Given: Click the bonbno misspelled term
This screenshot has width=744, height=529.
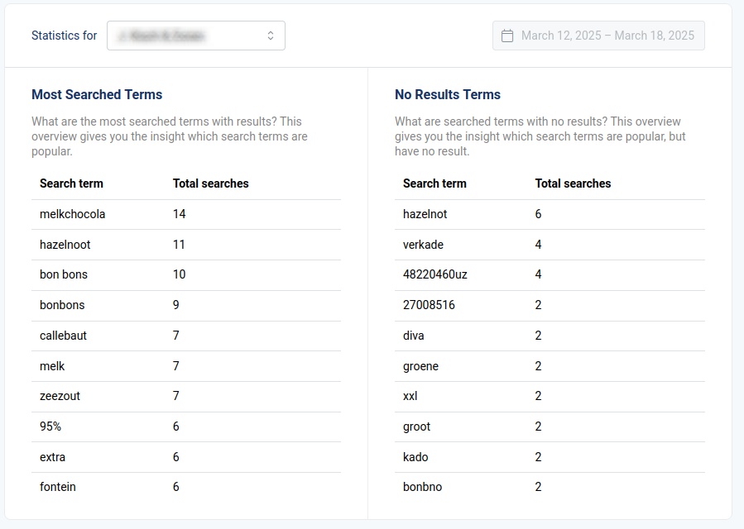Looking at the screenshot, I should coord(423,487).
